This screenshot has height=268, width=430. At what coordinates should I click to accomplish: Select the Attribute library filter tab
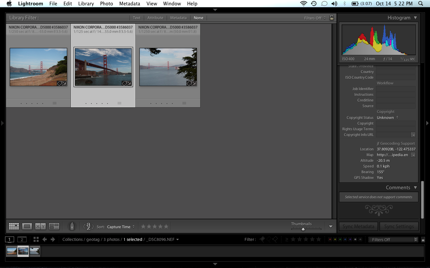coord(155,18)
